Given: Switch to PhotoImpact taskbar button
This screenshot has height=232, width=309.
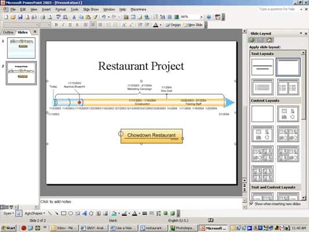Looking at the screenshot, I should 184,228.
